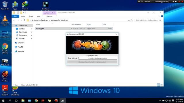
Task: Select Network in the navigation pane
Action: point(21,51)
